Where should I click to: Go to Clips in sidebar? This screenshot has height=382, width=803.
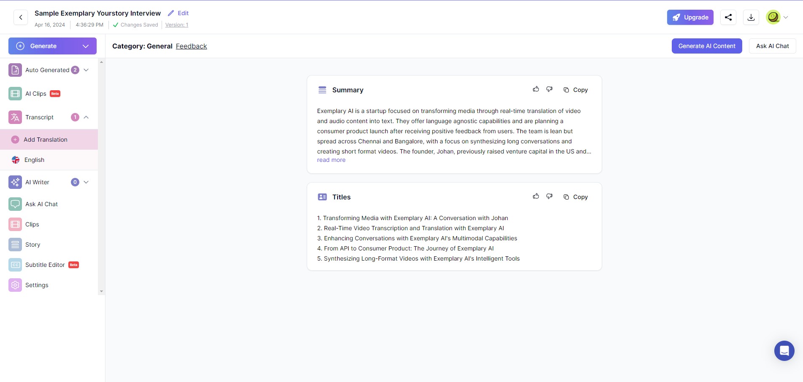point(32,224)
